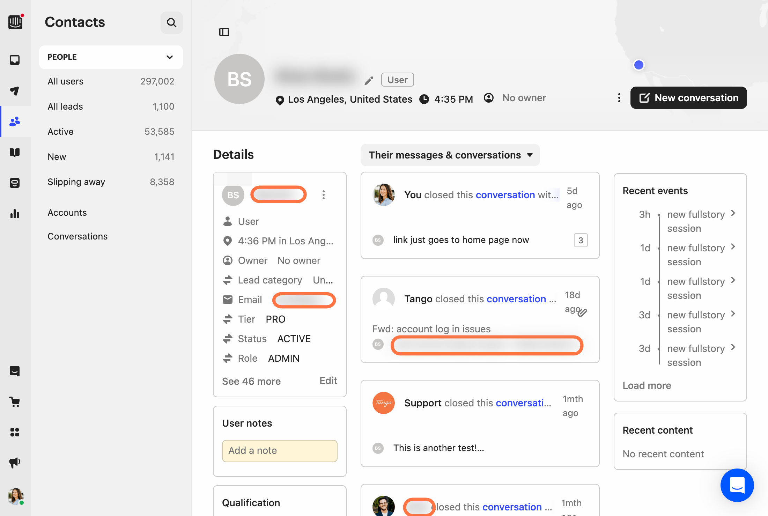Select the Active segment
The image size is (768, 516).
click(111, 132)
